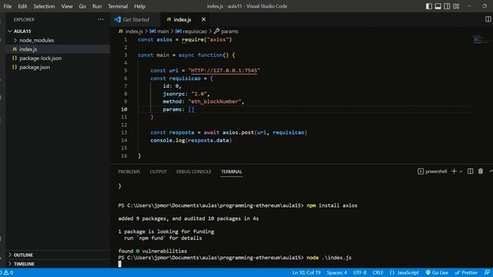
Task: Open the feedback icon in status bar
Action: [x=487, y=272]
